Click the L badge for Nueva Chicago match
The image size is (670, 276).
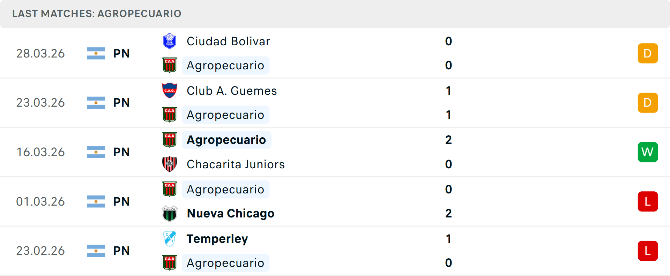(x=648, y=201)
